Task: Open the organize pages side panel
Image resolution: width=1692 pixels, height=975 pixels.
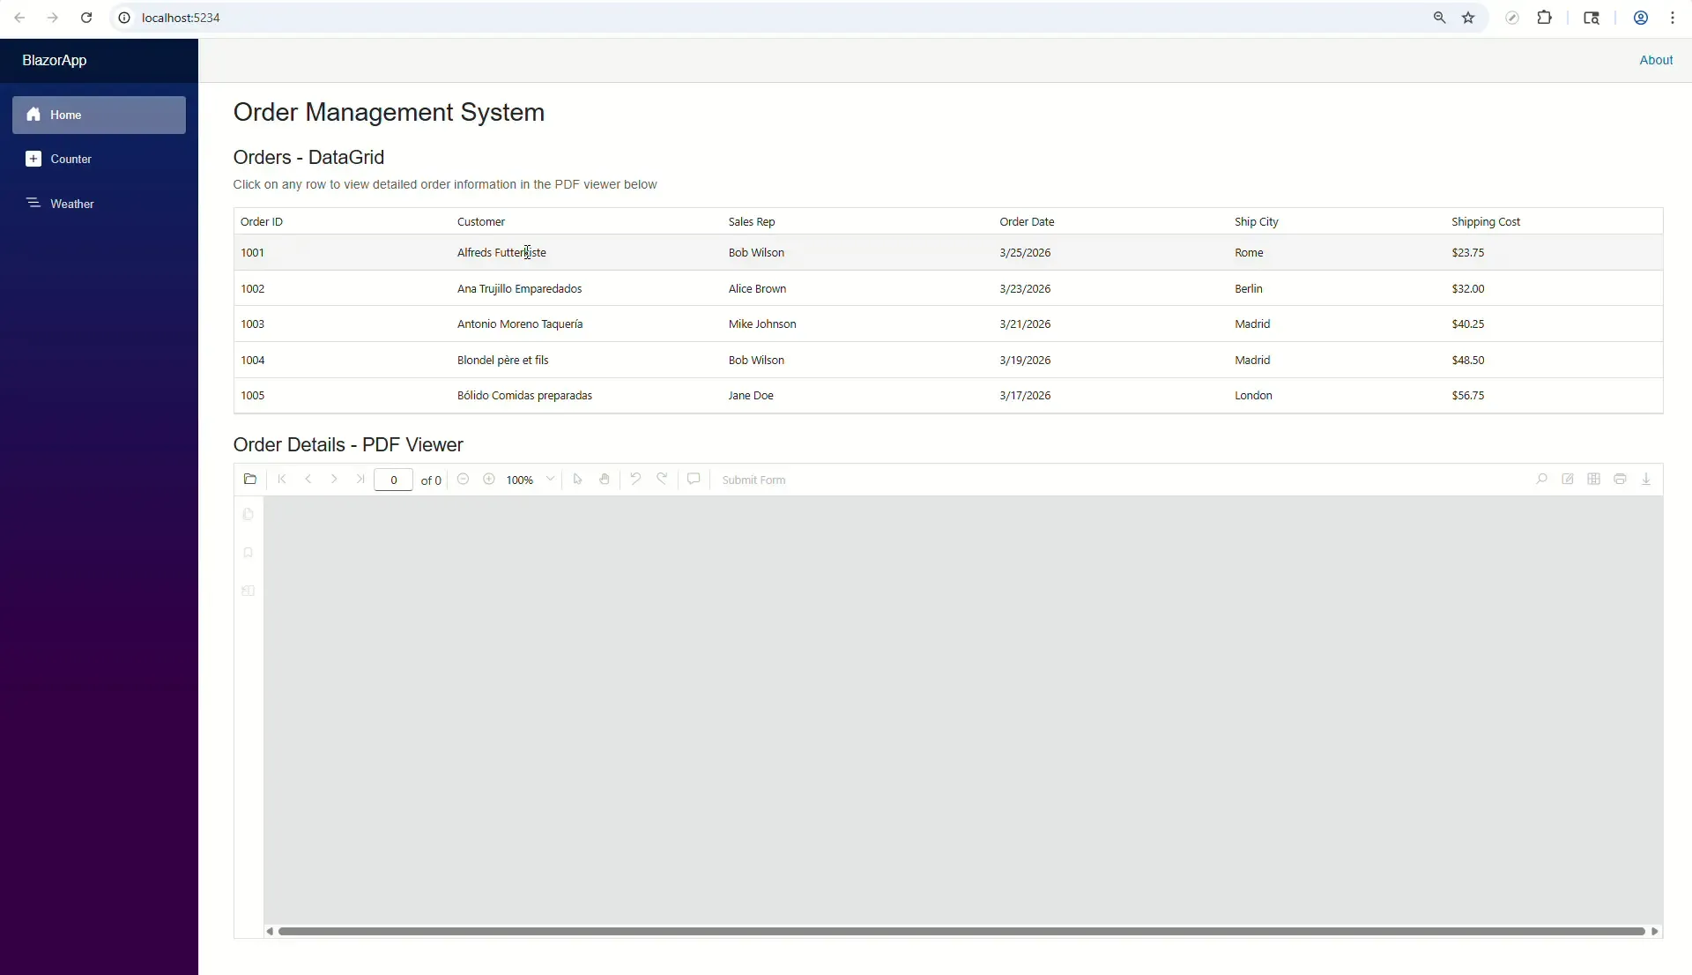Action: tap(249, 591)
